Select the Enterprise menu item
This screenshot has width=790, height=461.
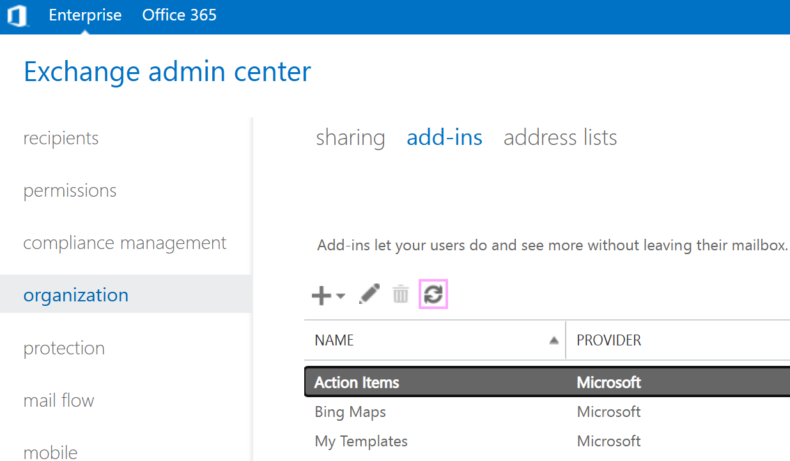85,15
